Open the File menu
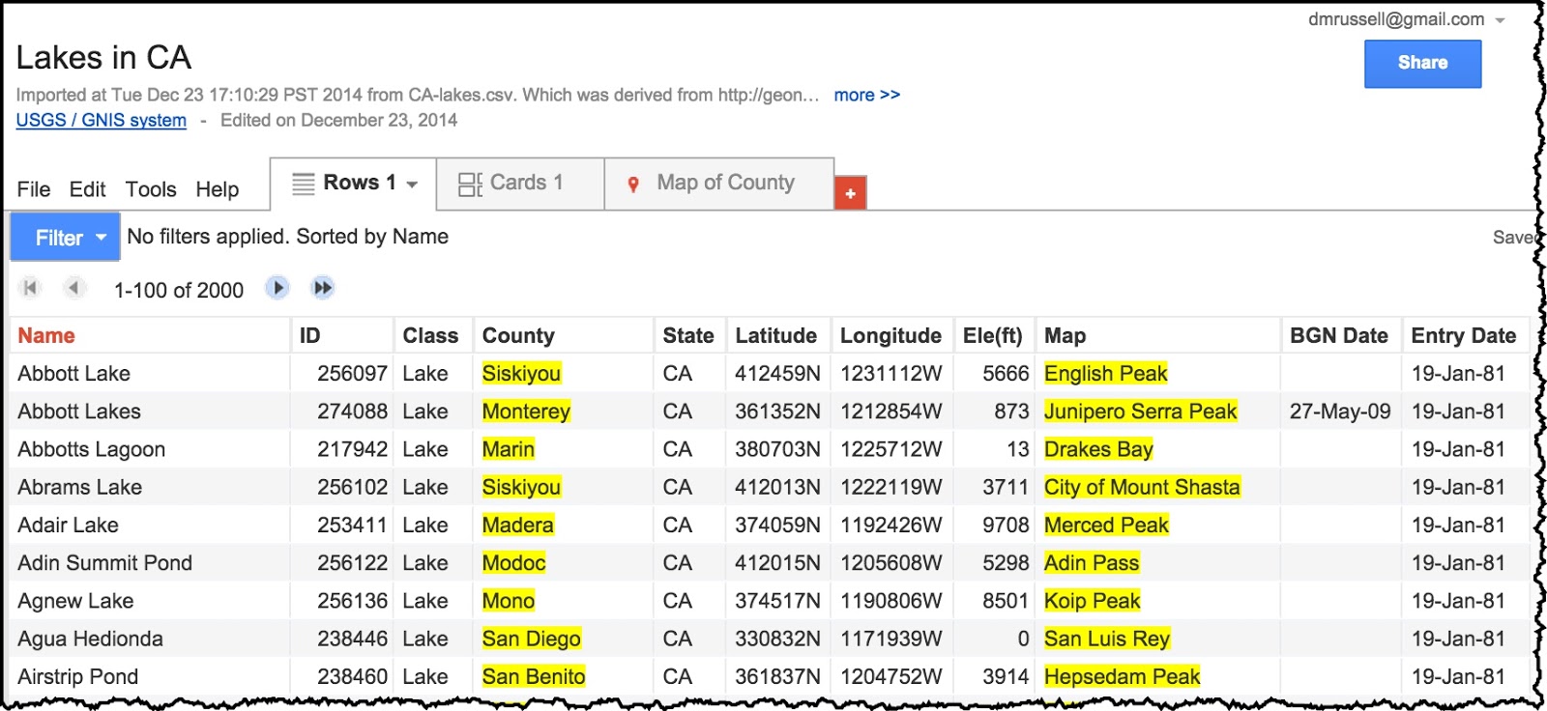This screenshot has width=1547, height=711. 34,189
